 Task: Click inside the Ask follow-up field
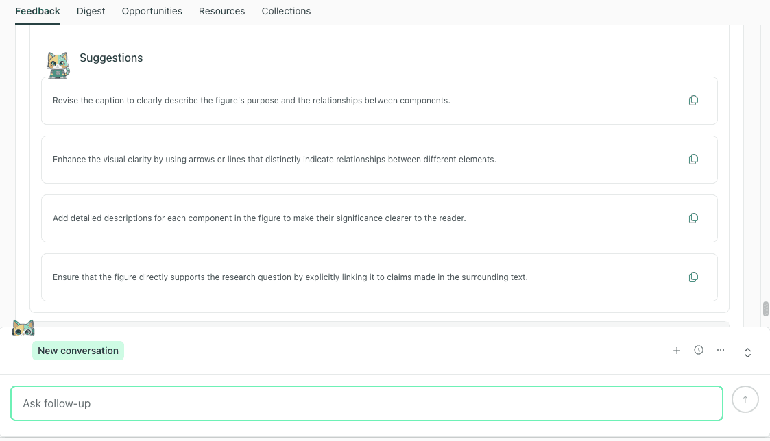[366, 403]
